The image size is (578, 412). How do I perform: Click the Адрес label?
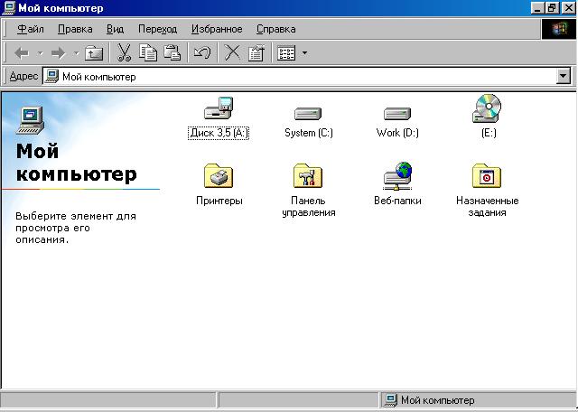click(x=23, y=77)
